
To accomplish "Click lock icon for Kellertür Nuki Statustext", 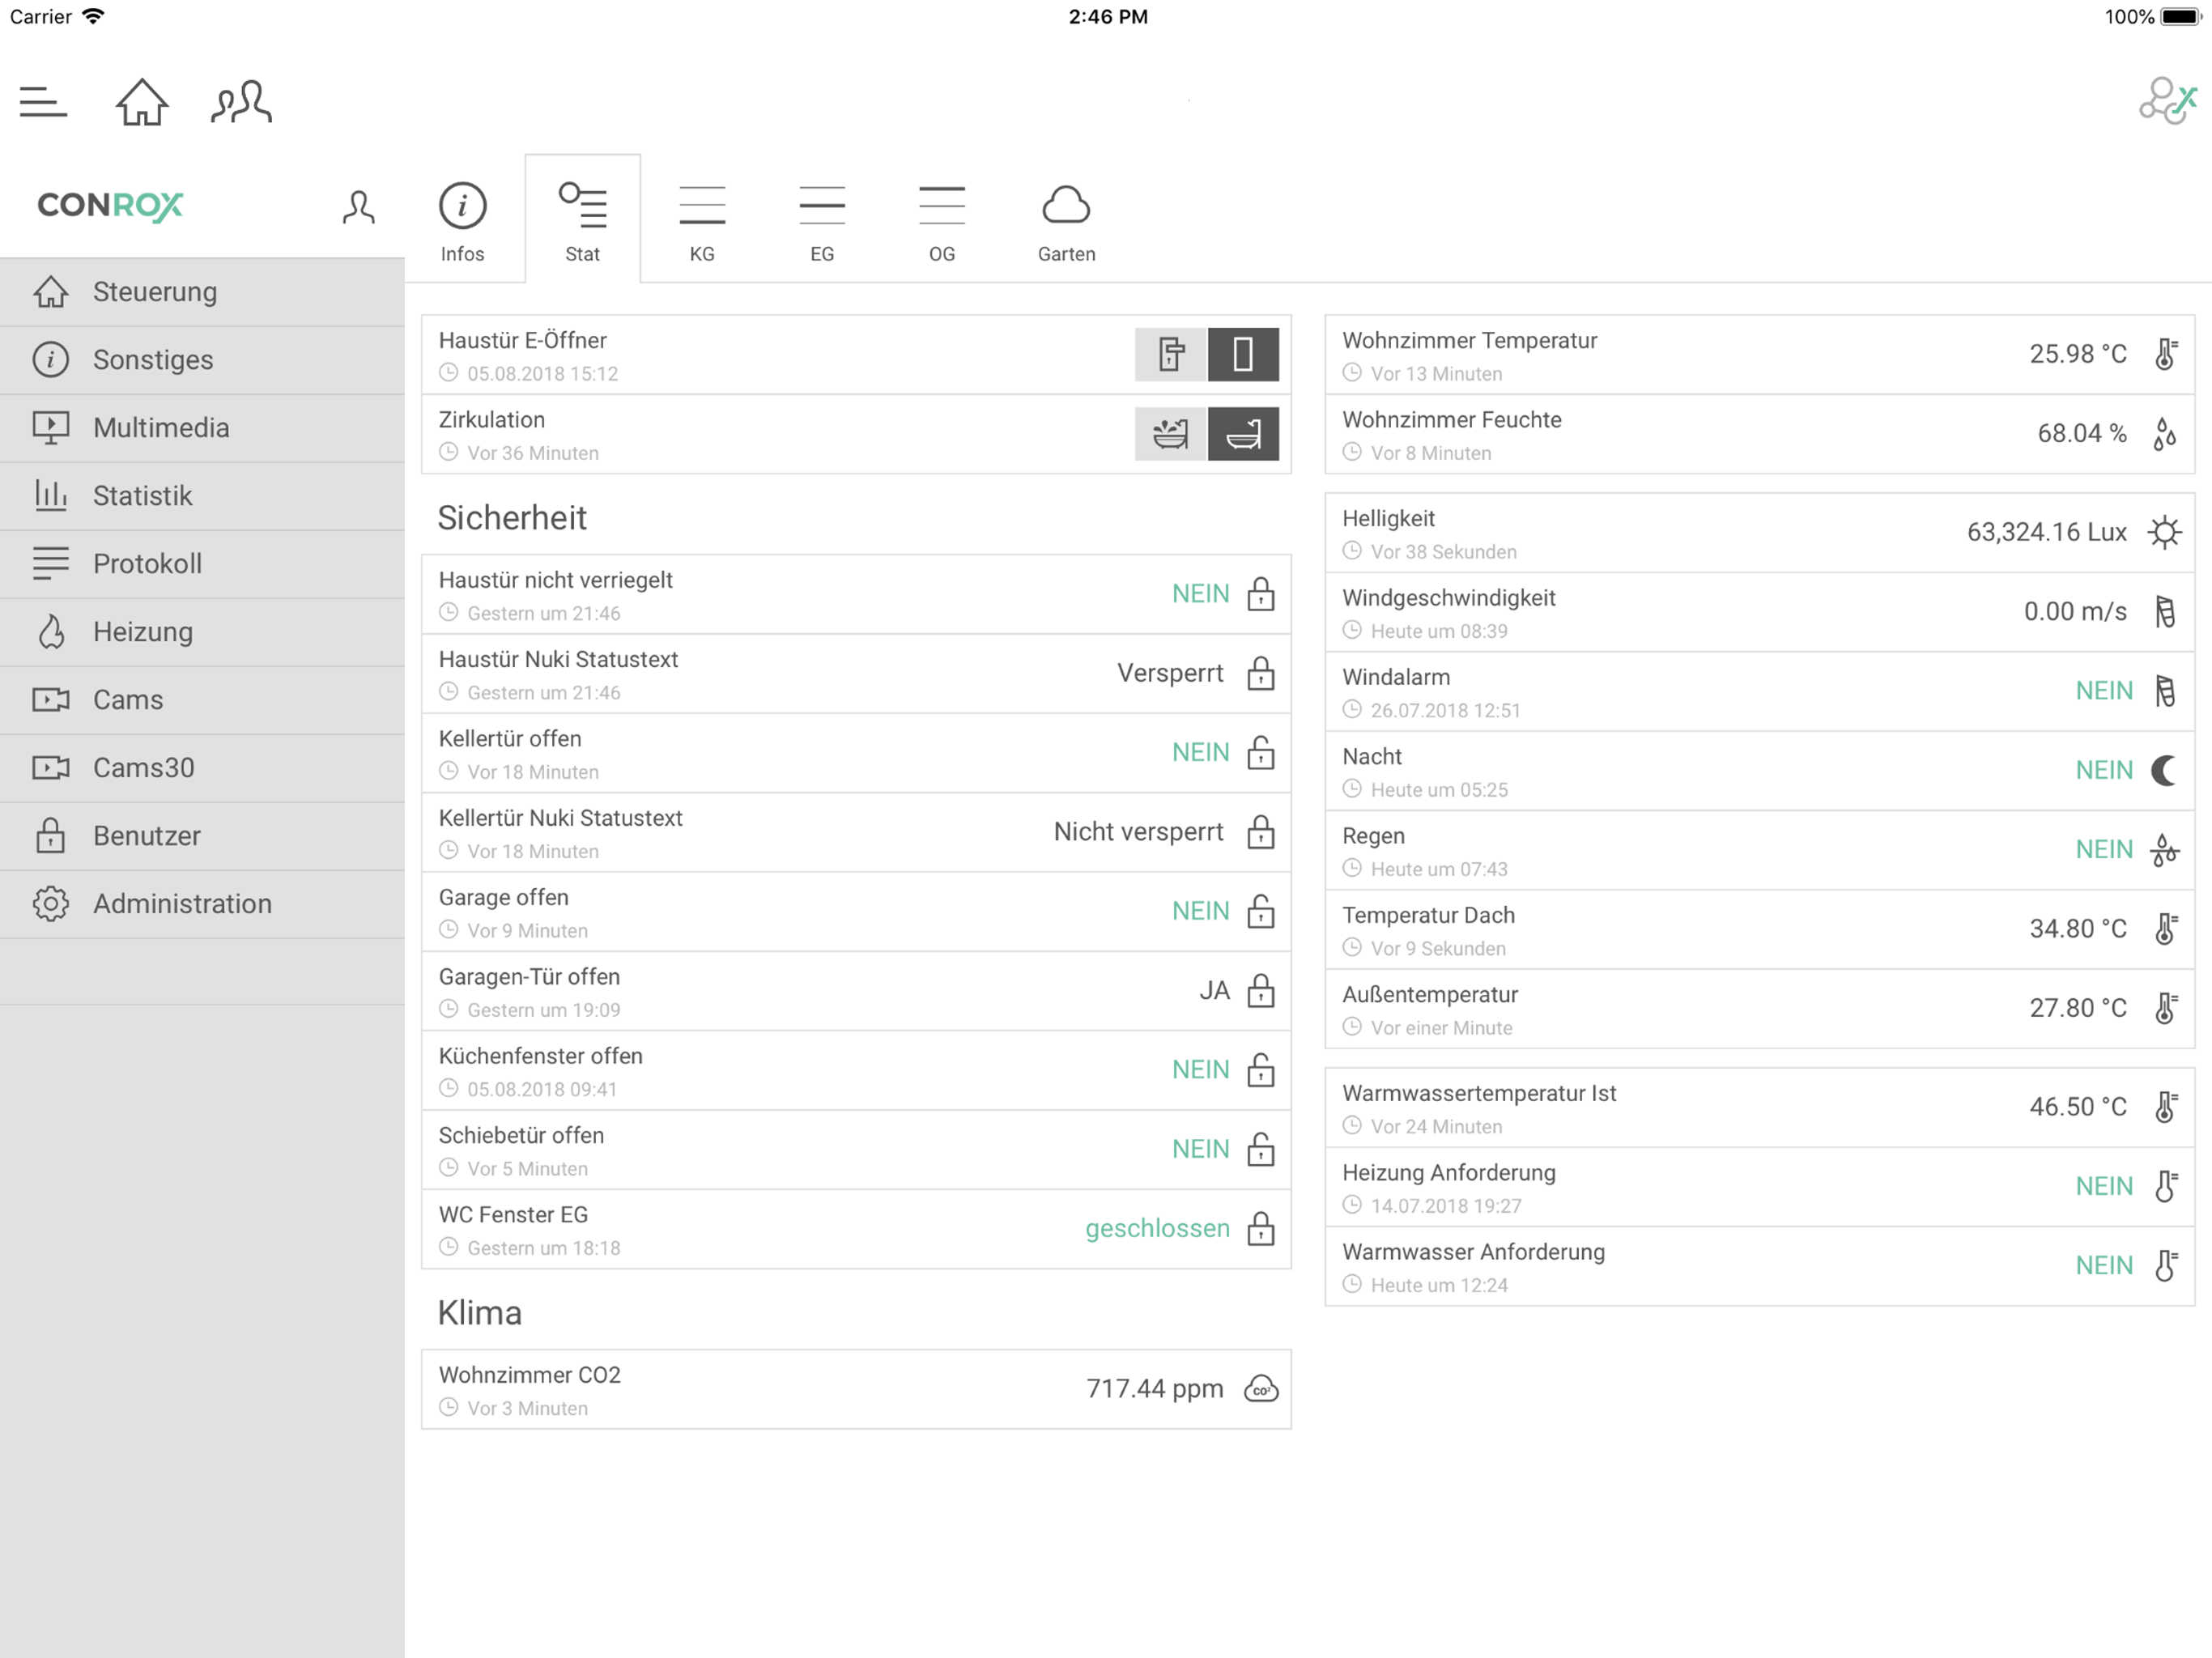I will tap(1261, 831).
